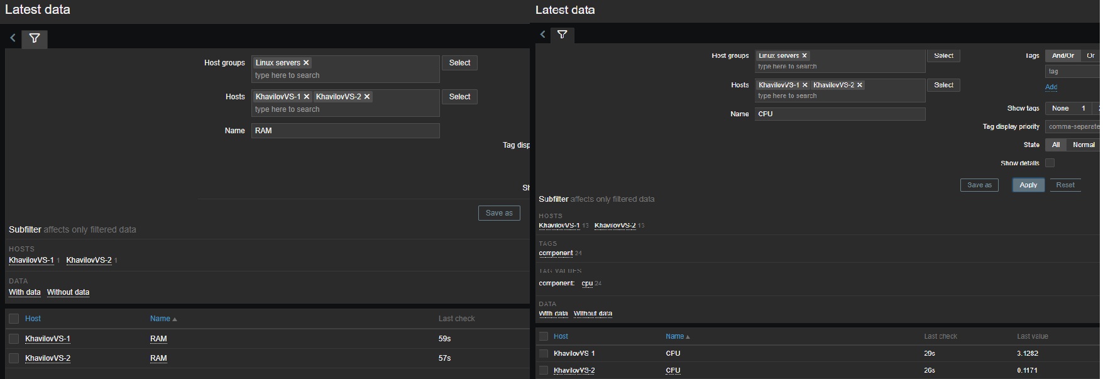Click the component tag subfilter link
Image resolution: width=1103 pixels, height=379 pixels.
point(556,253)
